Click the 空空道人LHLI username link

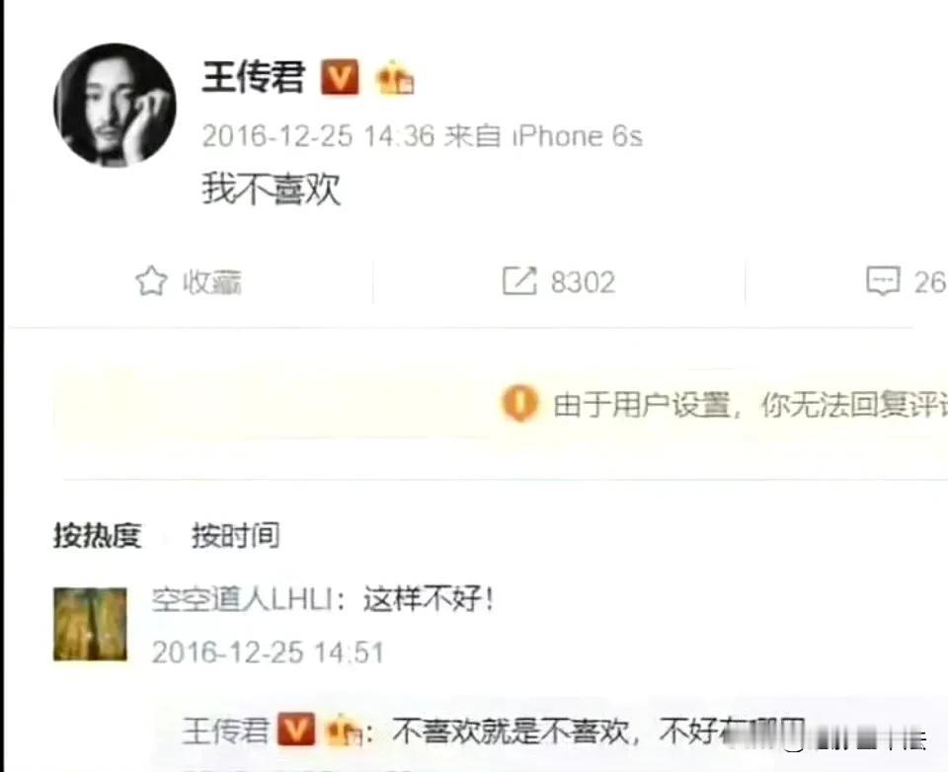242,599
